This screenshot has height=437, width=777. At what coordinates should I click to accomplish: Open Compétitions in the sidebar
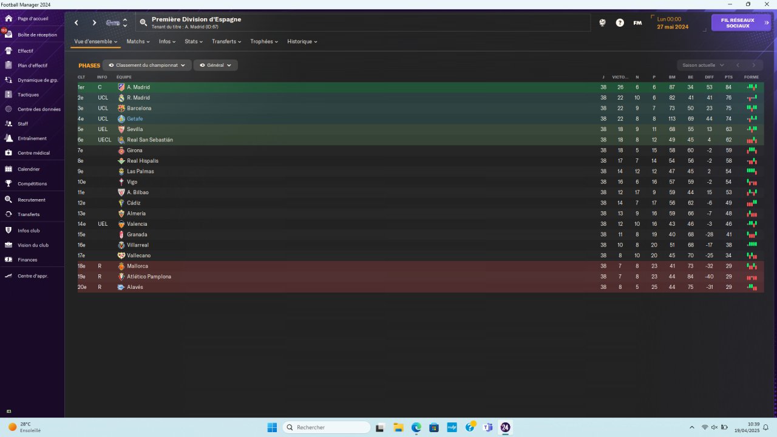coord(32,184)
